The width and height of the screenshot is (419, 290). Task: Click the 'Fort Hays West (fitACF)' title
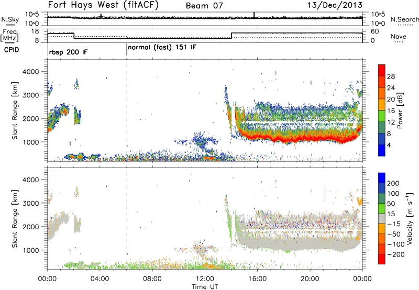click(103, 5)
